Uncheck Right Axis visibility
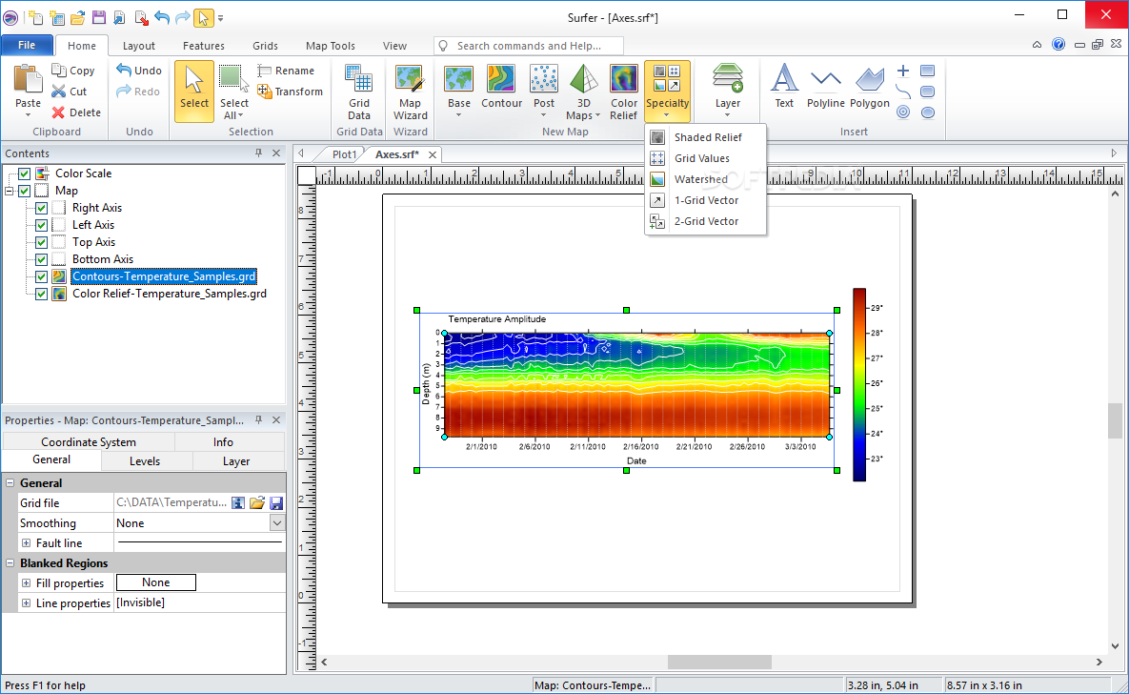 pyautogui.click(x=42, y=208)
